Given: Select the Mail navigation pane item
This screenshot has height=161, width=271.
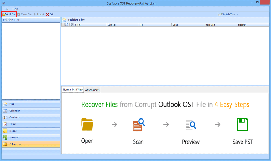Looking at the screenshot, I should tap(31, 104).
